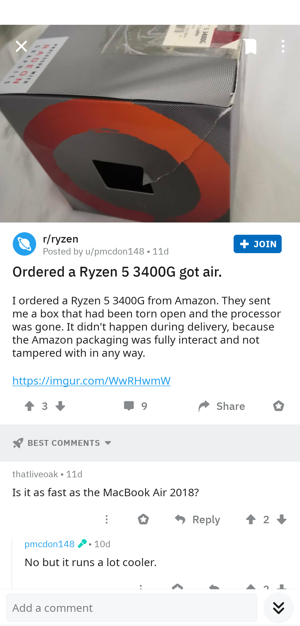
Task: Upvote thatliveoak's MacBook Air comment
Action: point(251,519)
